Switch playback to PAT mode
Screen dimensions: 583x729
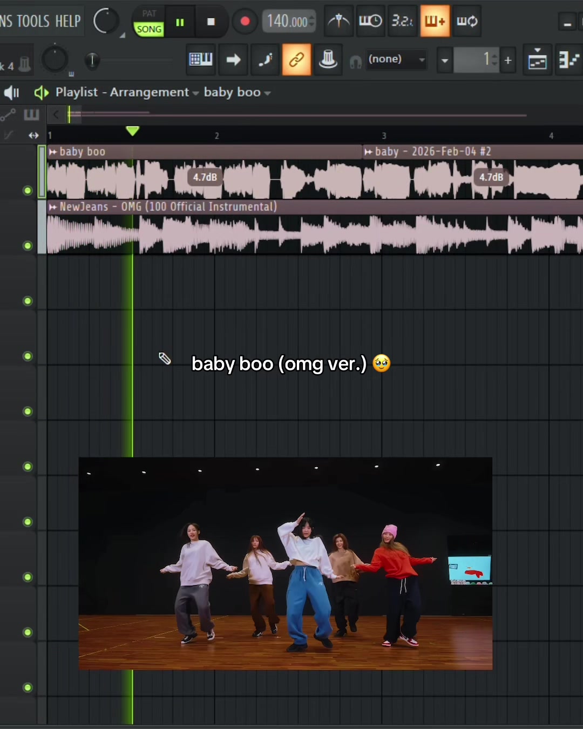[x=149, y=13]
